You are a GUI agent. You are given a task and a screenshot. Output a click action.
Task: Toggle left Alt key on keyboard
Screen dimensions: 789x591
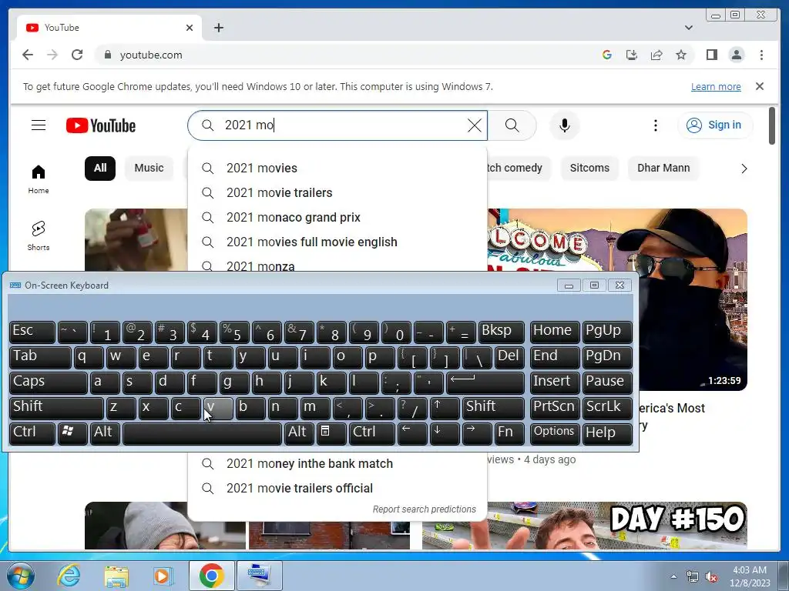tap(105, 432)
